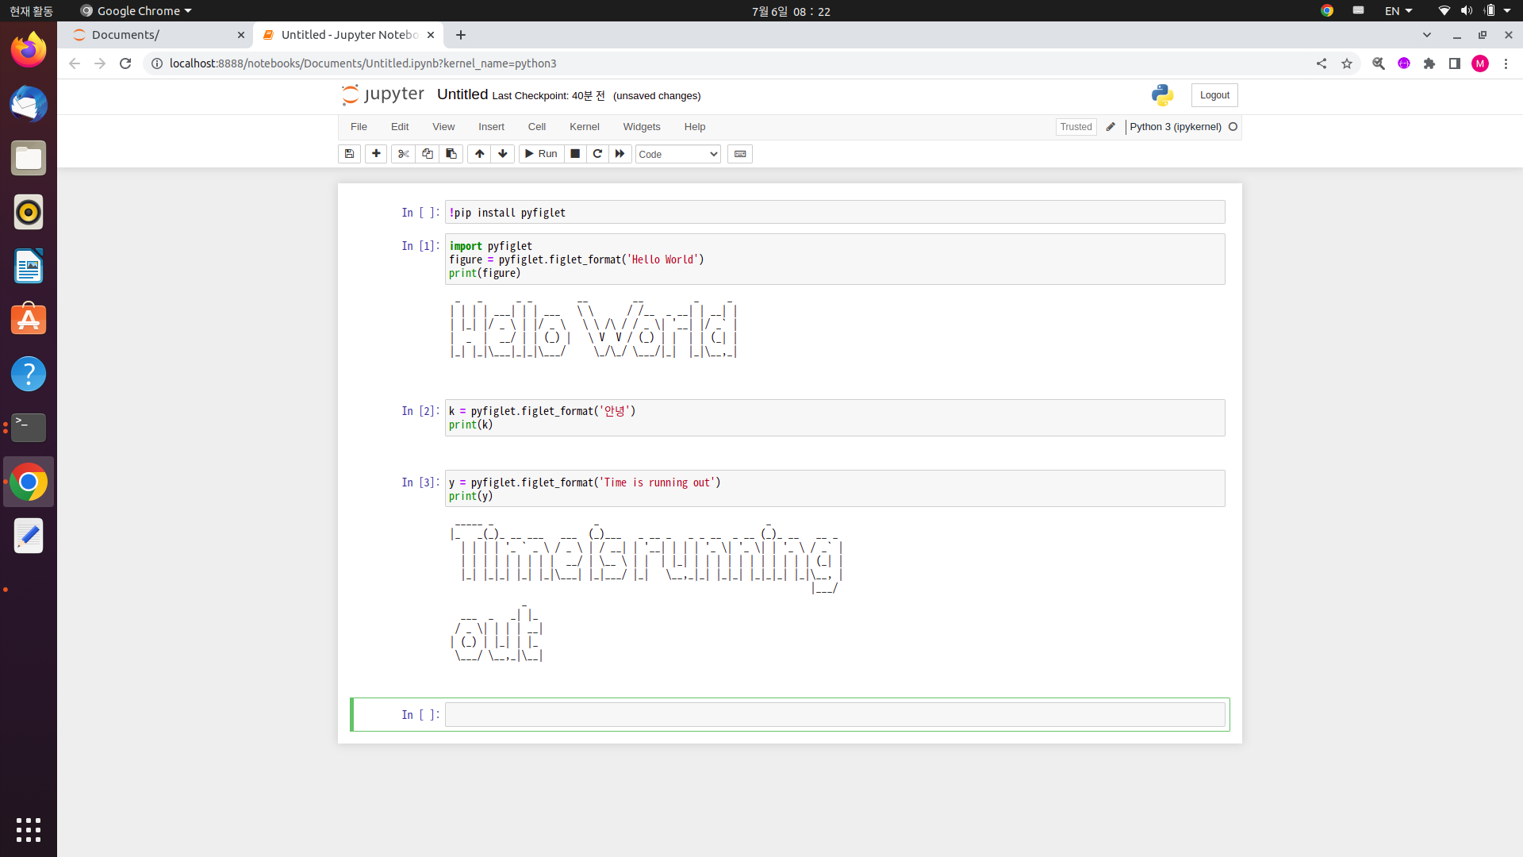Cut selected cells with the scissors icon
The image size is (1523, 857).
(x=403, y=154)
